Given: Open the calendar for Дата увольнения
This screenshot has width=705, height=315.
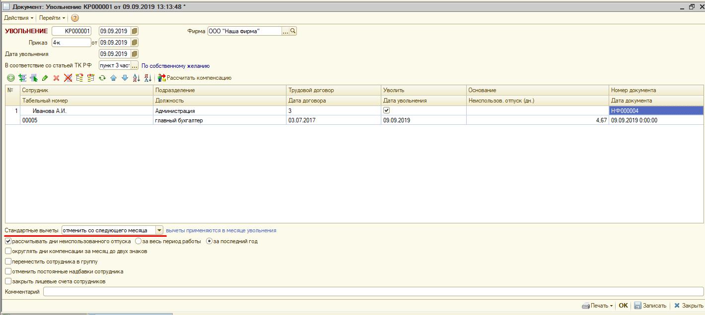Looking at the screenshot, I should click(135, 54).
